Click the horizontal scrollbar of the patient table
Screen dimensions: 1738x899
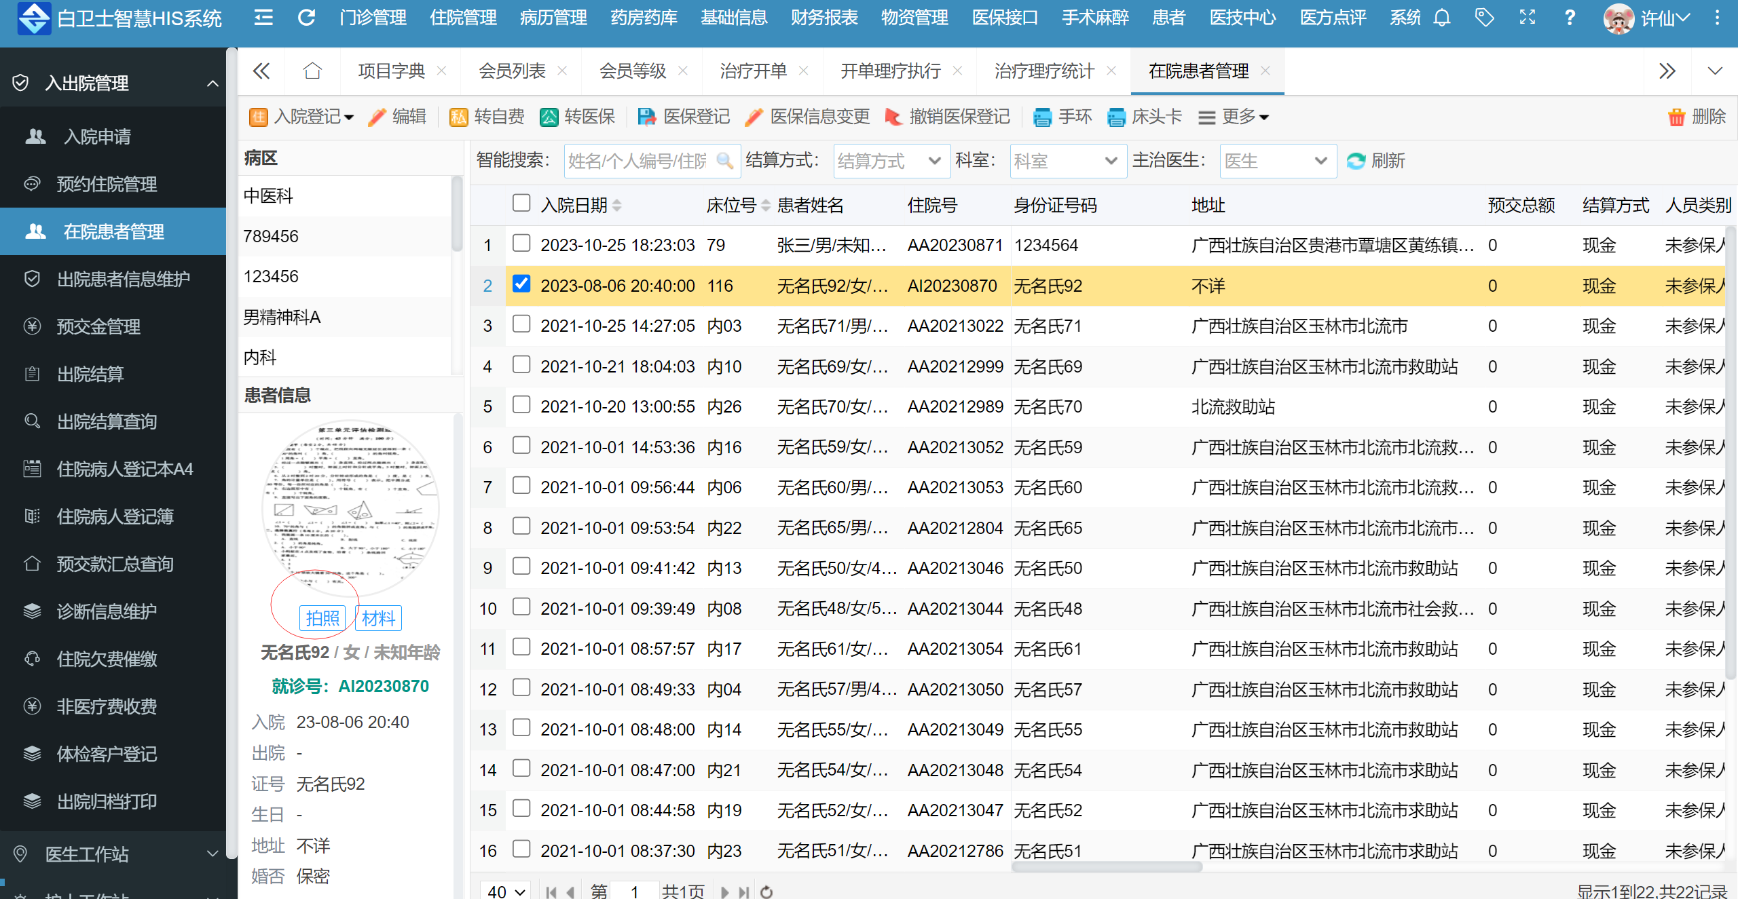tap(1107, 866)
